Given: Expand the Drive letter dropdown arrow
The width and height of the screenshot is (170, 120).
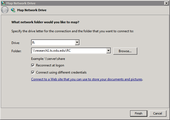Looking at the screenshot, I should (77, 42).
